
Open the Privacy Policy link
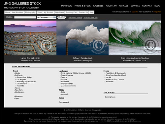point(97,110)
